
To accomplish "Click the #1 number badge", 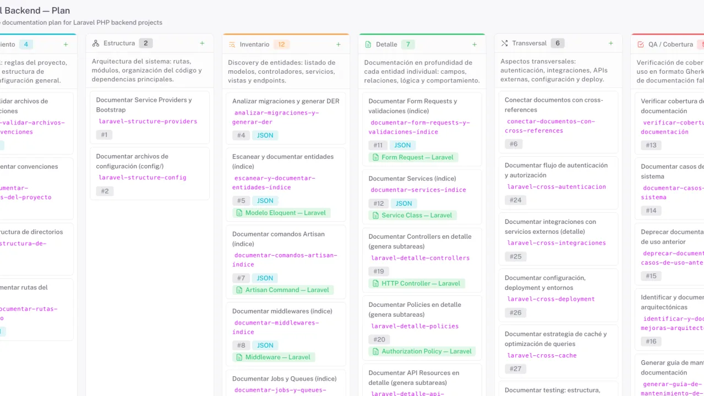I will click(x=104, y=135).
